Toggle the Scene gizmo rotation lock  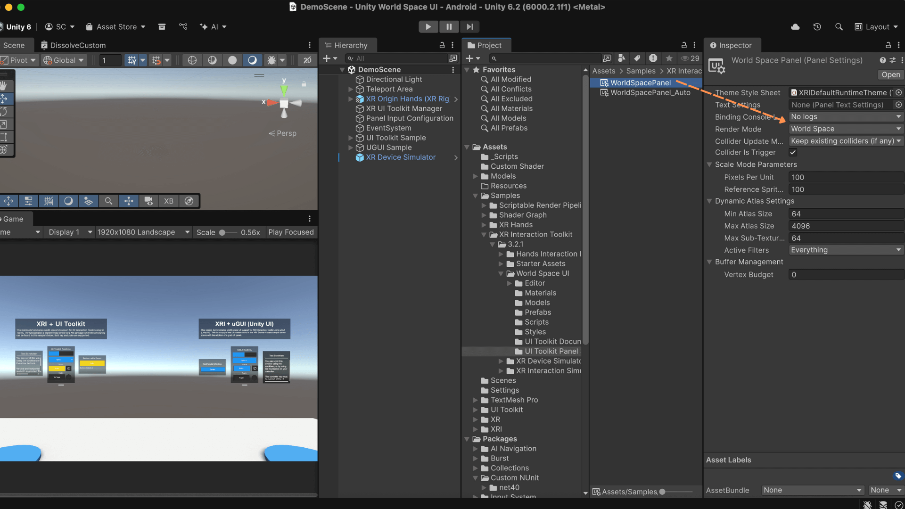click(304, 84)
